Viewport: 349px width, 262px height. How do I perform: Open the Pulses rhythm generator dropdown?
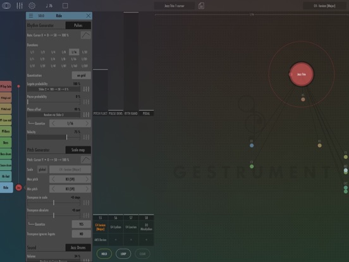click(78, 25)
